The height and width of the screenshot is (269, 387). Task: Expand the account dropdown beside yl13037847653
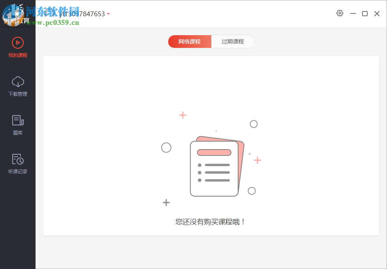[108, 13]
